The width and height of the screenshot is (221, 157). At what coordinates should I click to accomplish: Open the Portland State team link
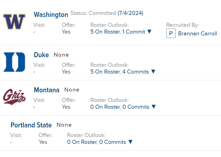[x=31, y=125]
